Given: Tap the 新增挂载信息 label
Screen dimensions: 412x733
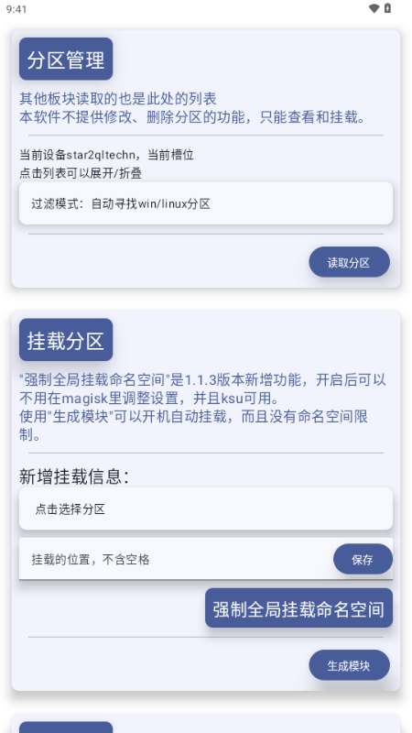Looking at the screenshot, I should pyautogui.click(x=74, y=476).
